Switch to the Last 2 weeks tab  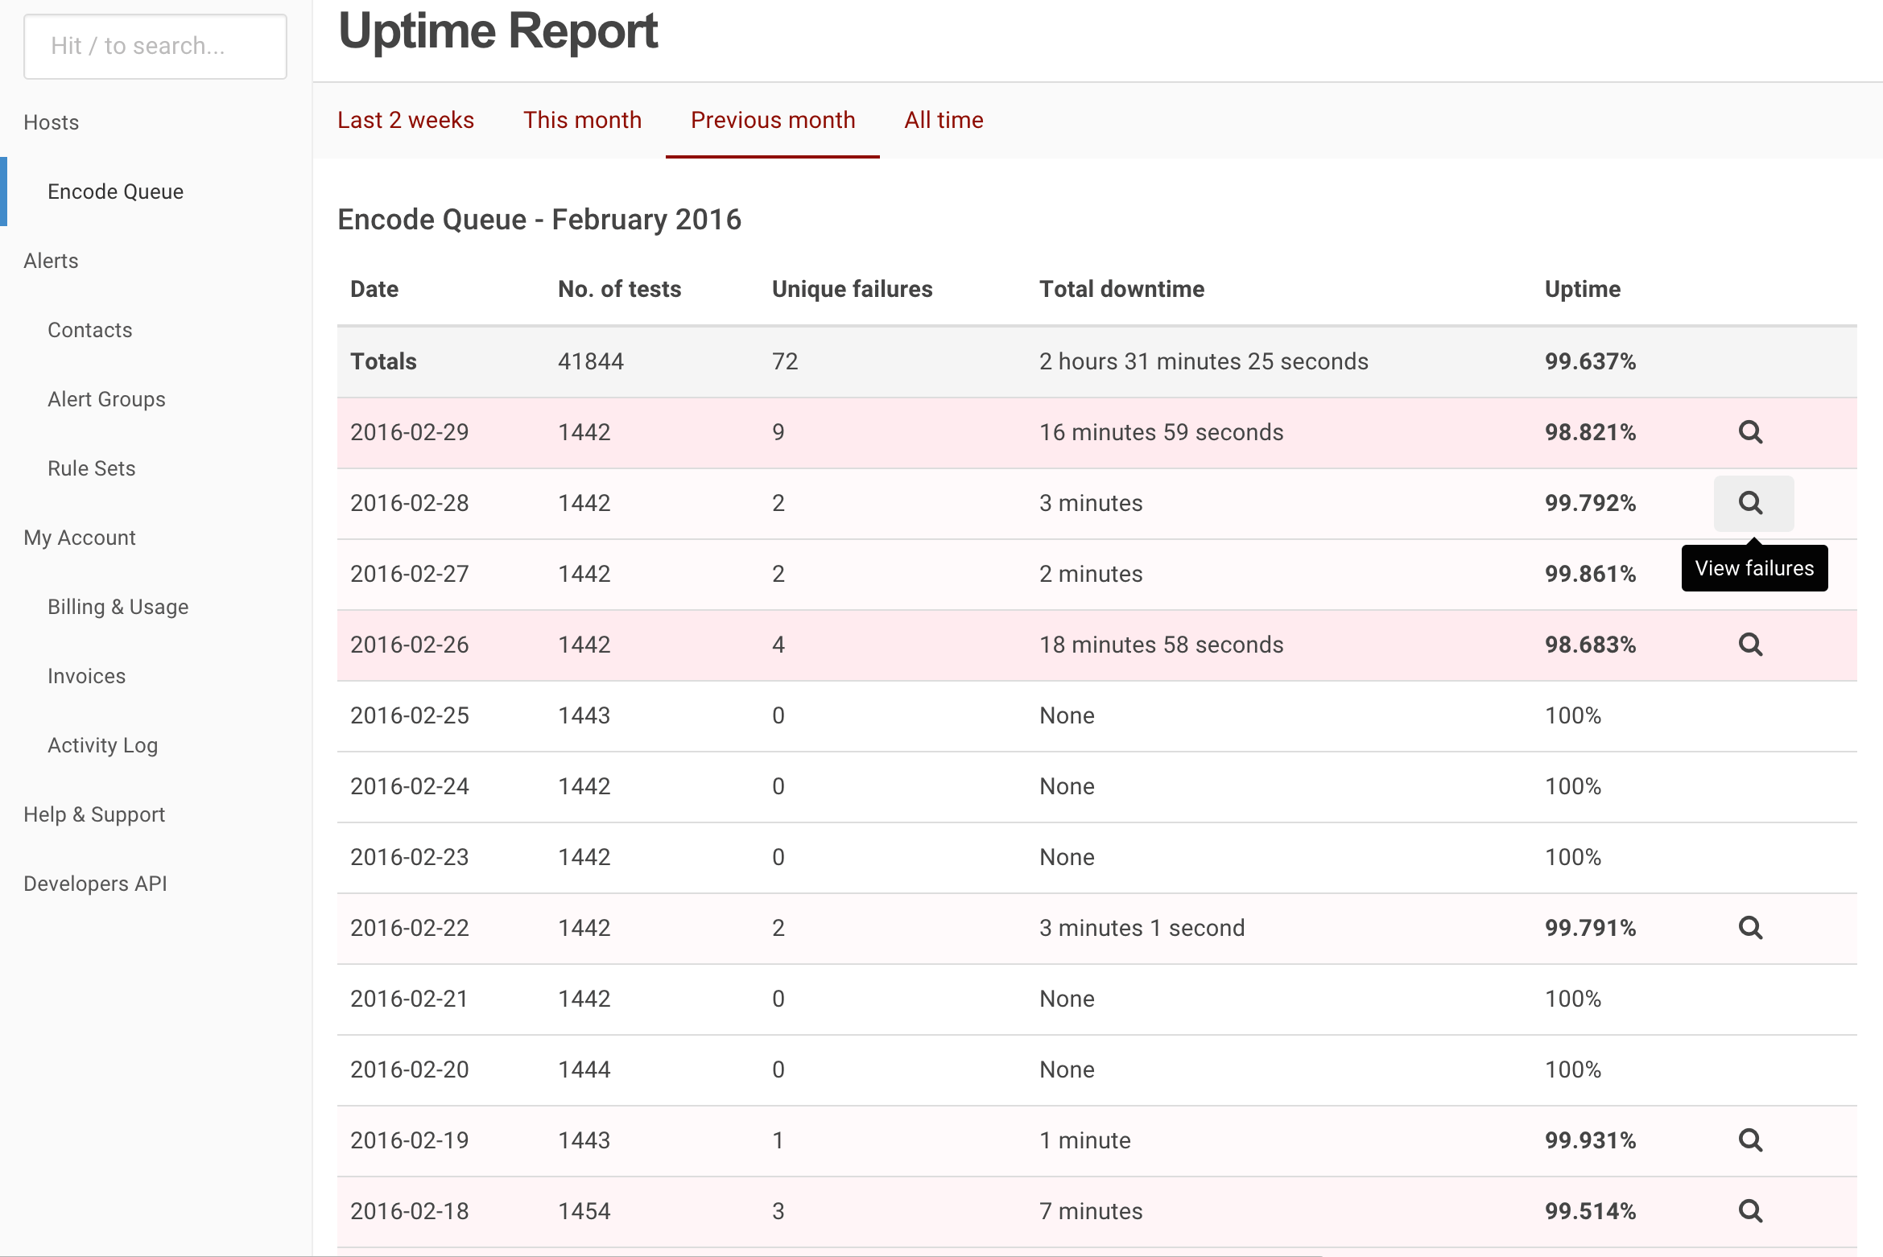[406, 120]
